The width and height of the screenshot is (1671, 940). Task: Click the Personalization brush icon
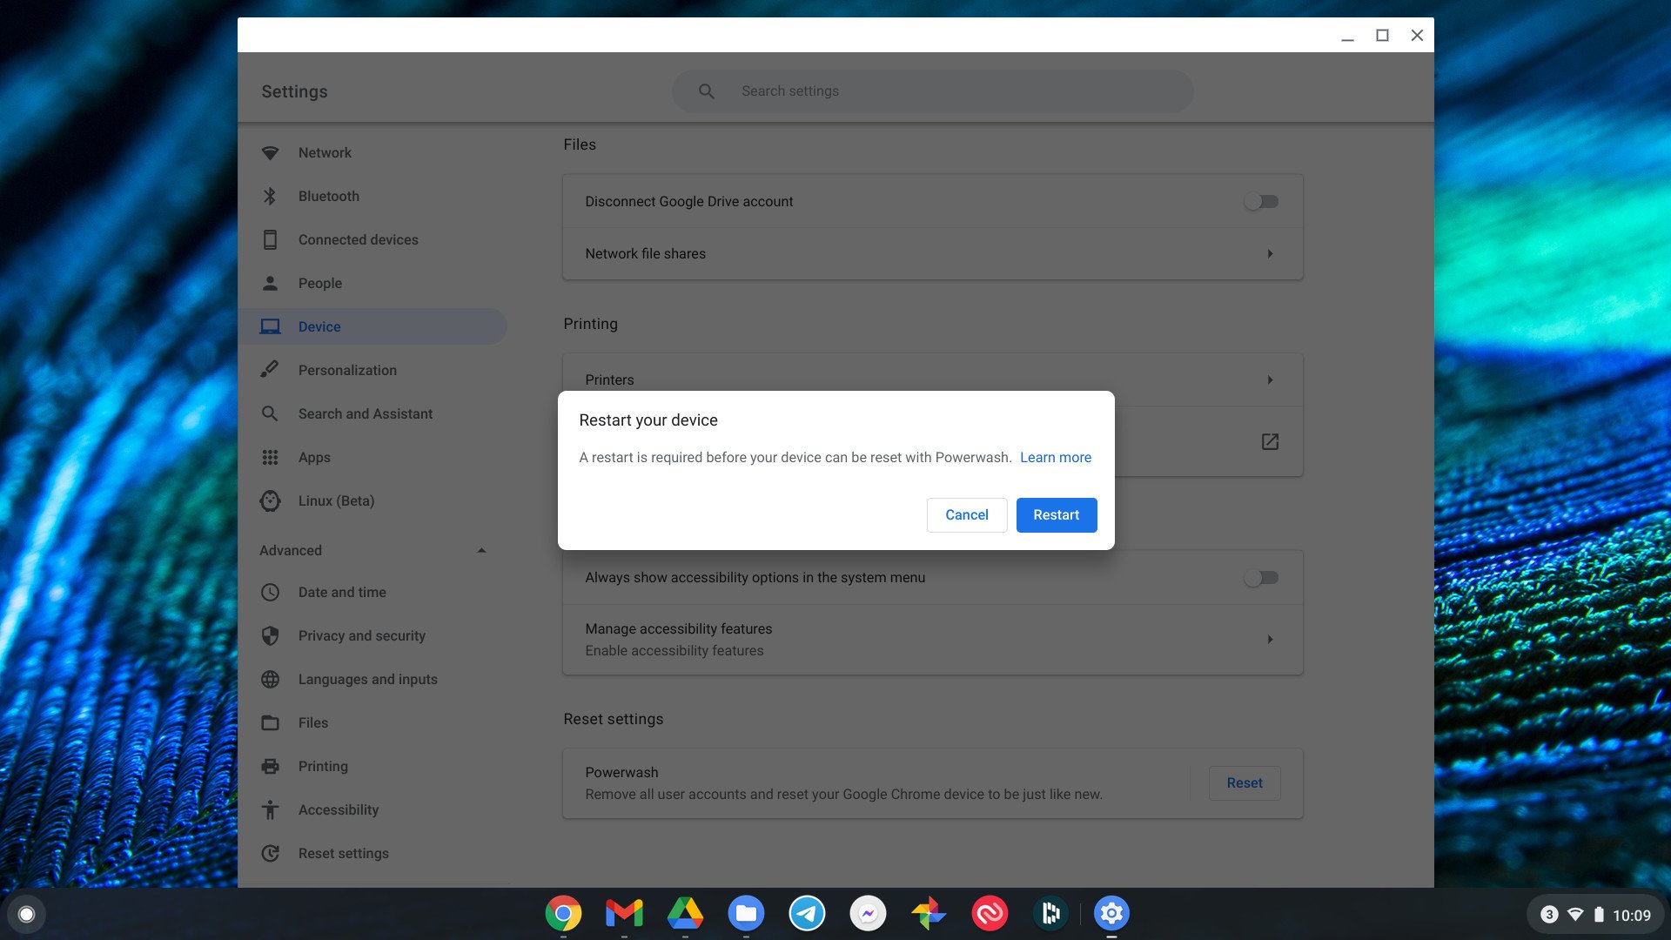[x=270, y=370]
